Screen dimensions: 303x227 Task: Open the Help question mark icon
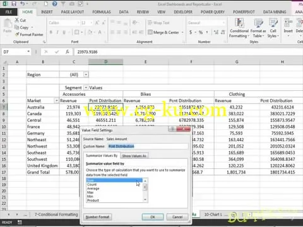(x=55, y=4)
